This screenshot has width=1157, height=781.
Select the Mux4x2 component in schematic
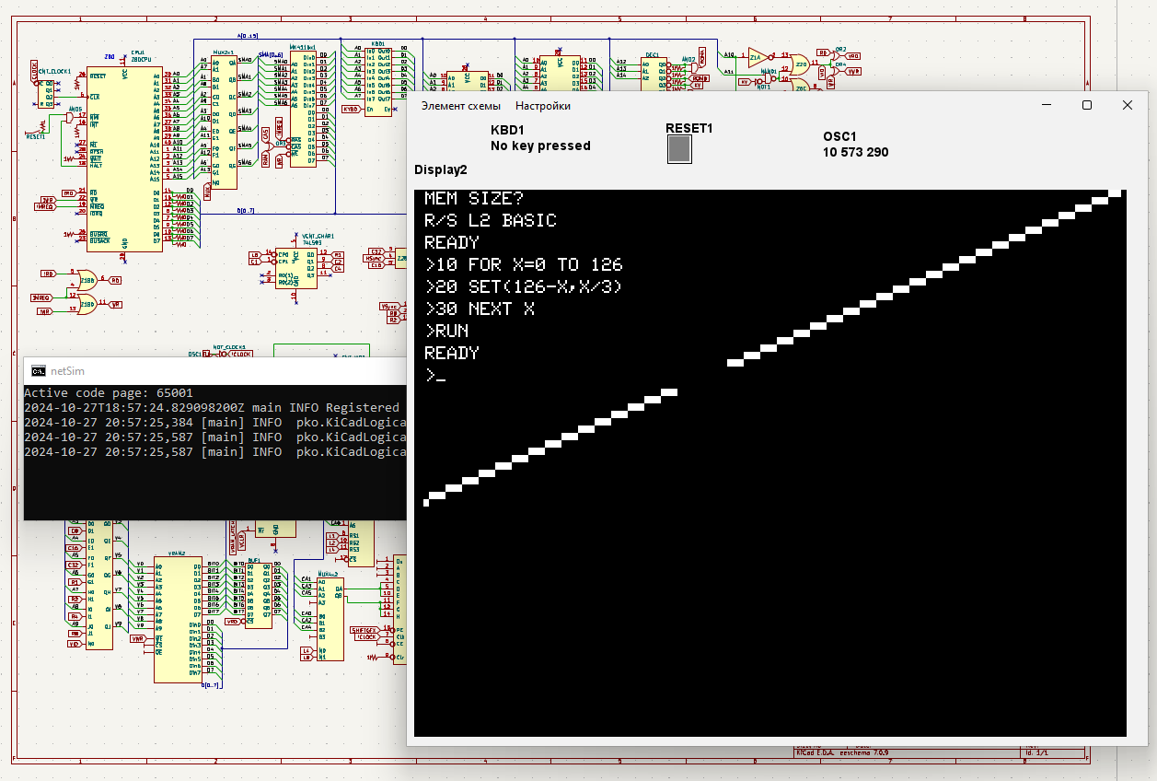[x=330, y=618]
